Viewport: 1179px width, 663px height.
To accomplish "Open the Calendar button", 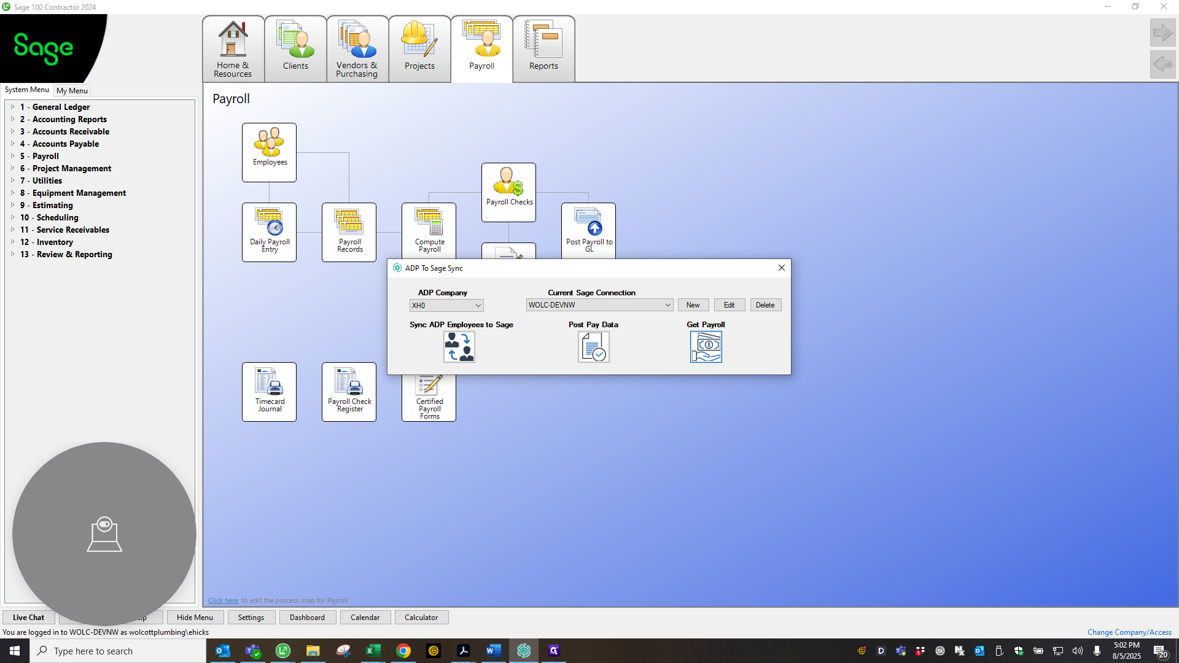I will [365, 618].
